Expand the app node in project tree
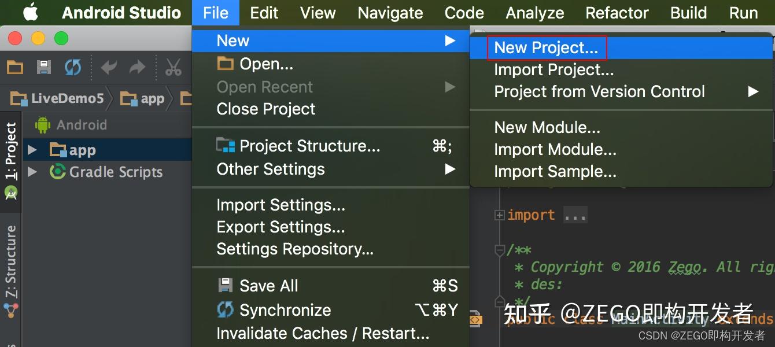The image size is (775, 347). (33, 149)
